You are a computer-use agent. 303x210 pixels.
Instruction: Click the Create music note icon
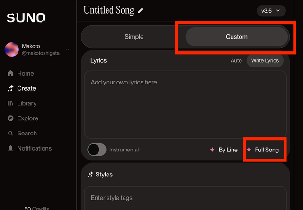10,88
